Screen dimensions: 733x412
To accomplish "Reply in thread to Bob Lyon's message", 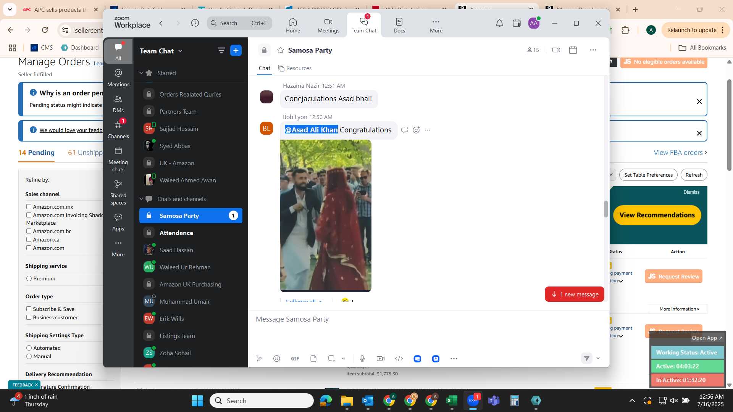I will coord(405,130).
